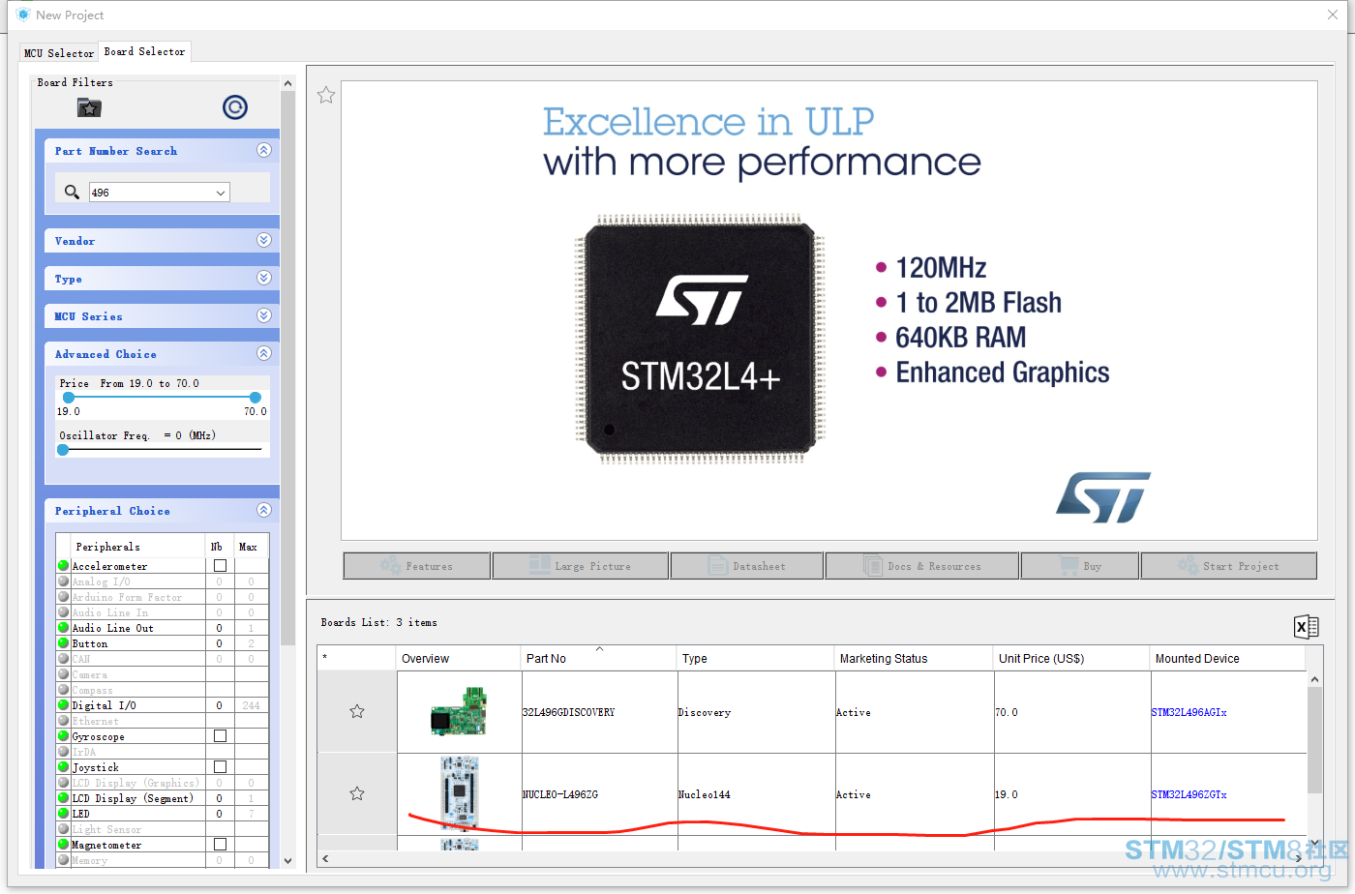Screen dimensions: 1355x894
Task: Open the favorite boards folder icon
Action: 89,107
